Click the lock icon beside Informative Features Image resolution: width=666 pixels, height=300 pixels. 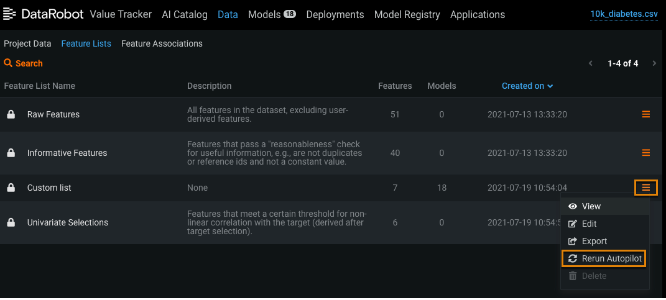point(11,153)
